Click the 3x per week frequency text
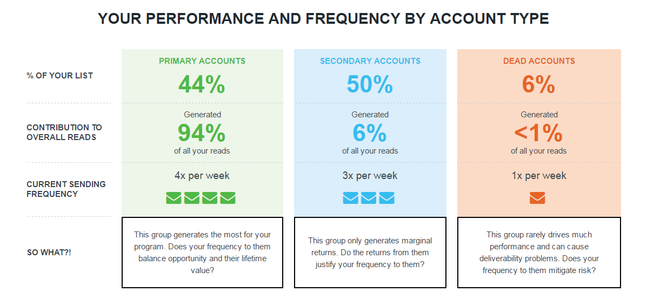647x305 pixels. click(x=370, y=176)
